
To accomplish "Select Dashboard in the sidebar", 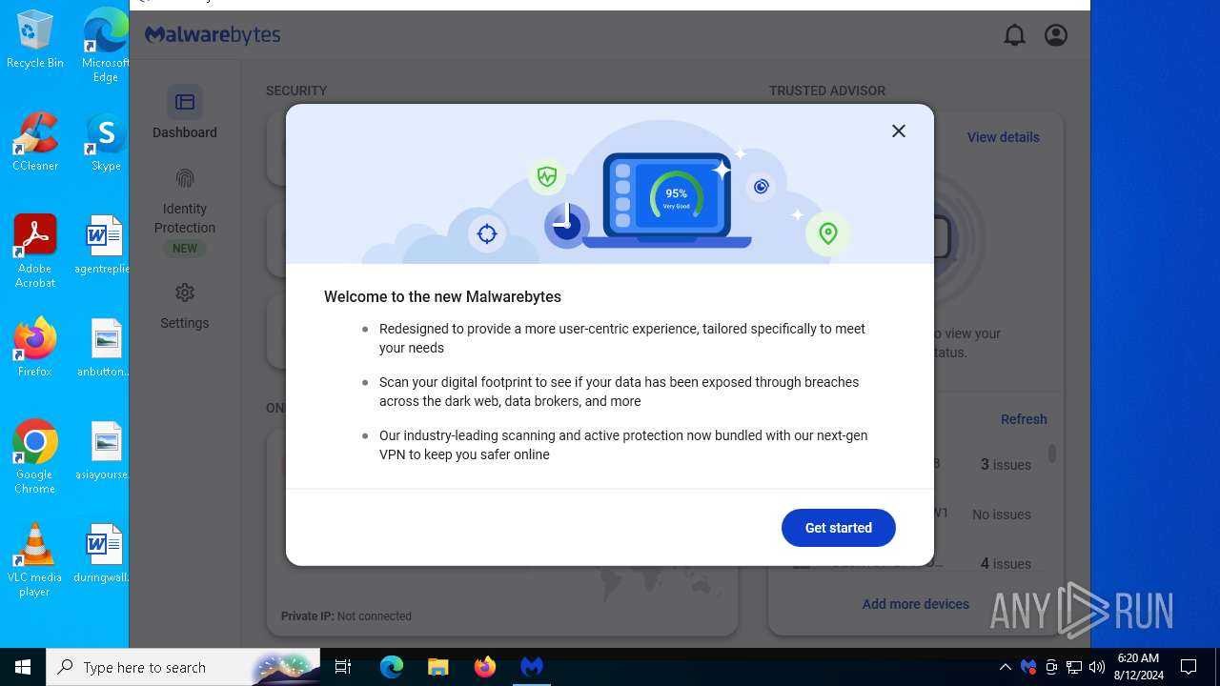I will pyautogui.click(x=185, y=113).
